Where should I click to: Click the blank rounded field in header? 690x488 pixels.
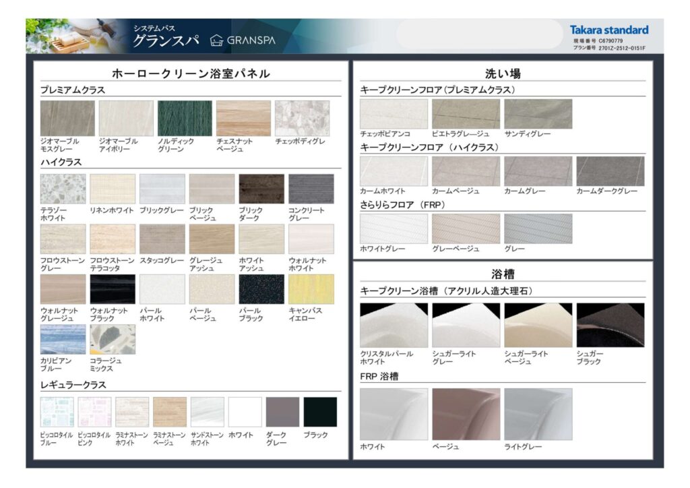(478, 34)
